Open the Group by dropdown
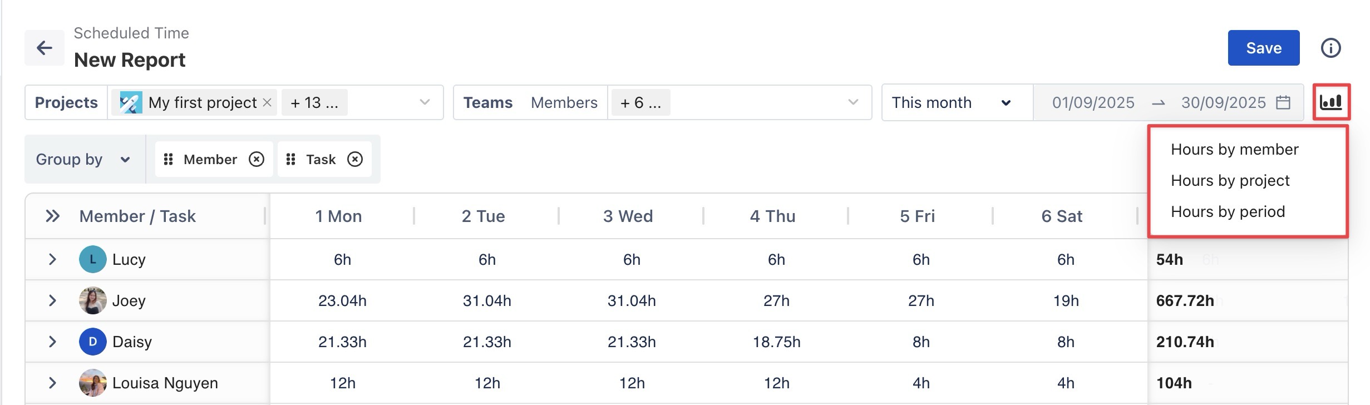The width and height of the screenshot is (1370, 405). coord(83,160)
